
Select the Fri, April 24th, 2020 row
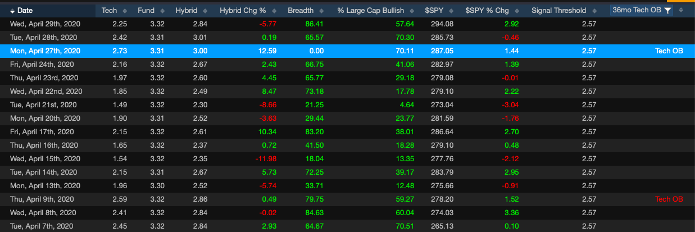click(347, 65)
